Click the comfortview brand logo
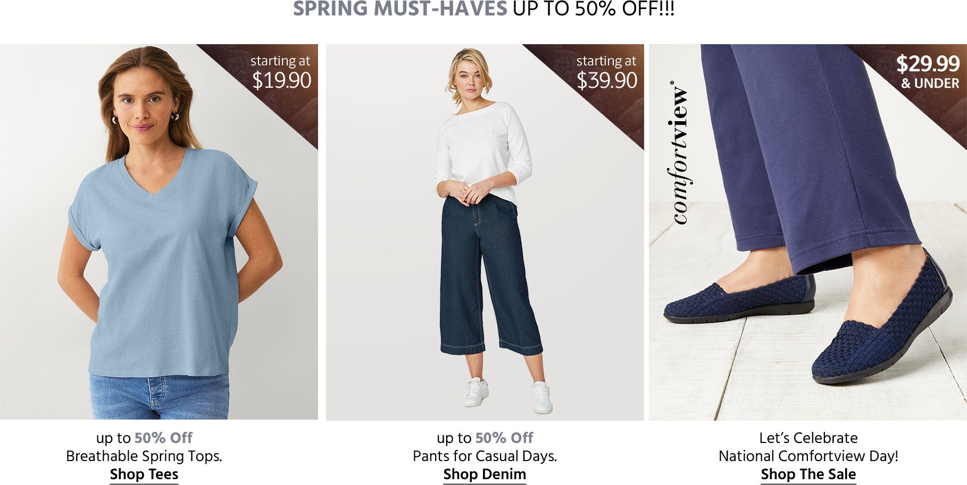Screen dimensions: 967x485 [678, 153]
